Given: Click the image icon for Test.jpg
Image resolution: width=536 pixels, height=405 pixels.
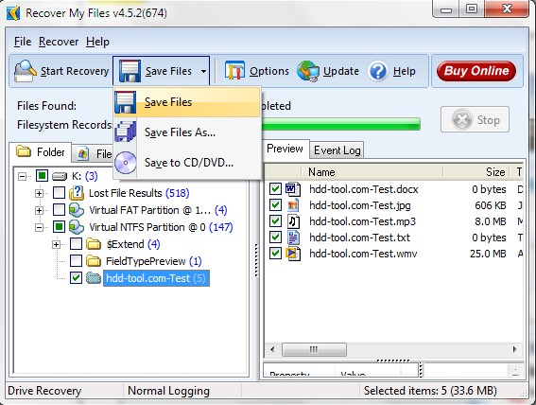Looking at the screenshot, I should tap(293, 205).
